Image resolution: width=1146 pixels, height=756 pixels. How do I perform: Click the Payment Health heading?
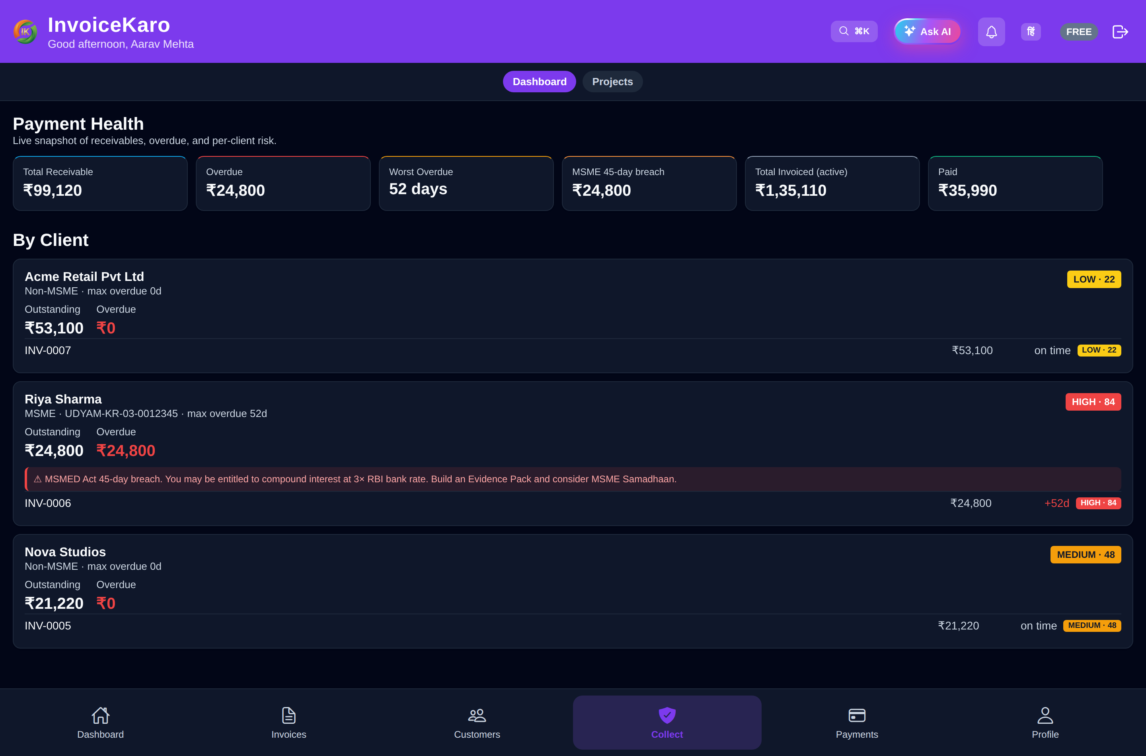(x=78, y=124)
